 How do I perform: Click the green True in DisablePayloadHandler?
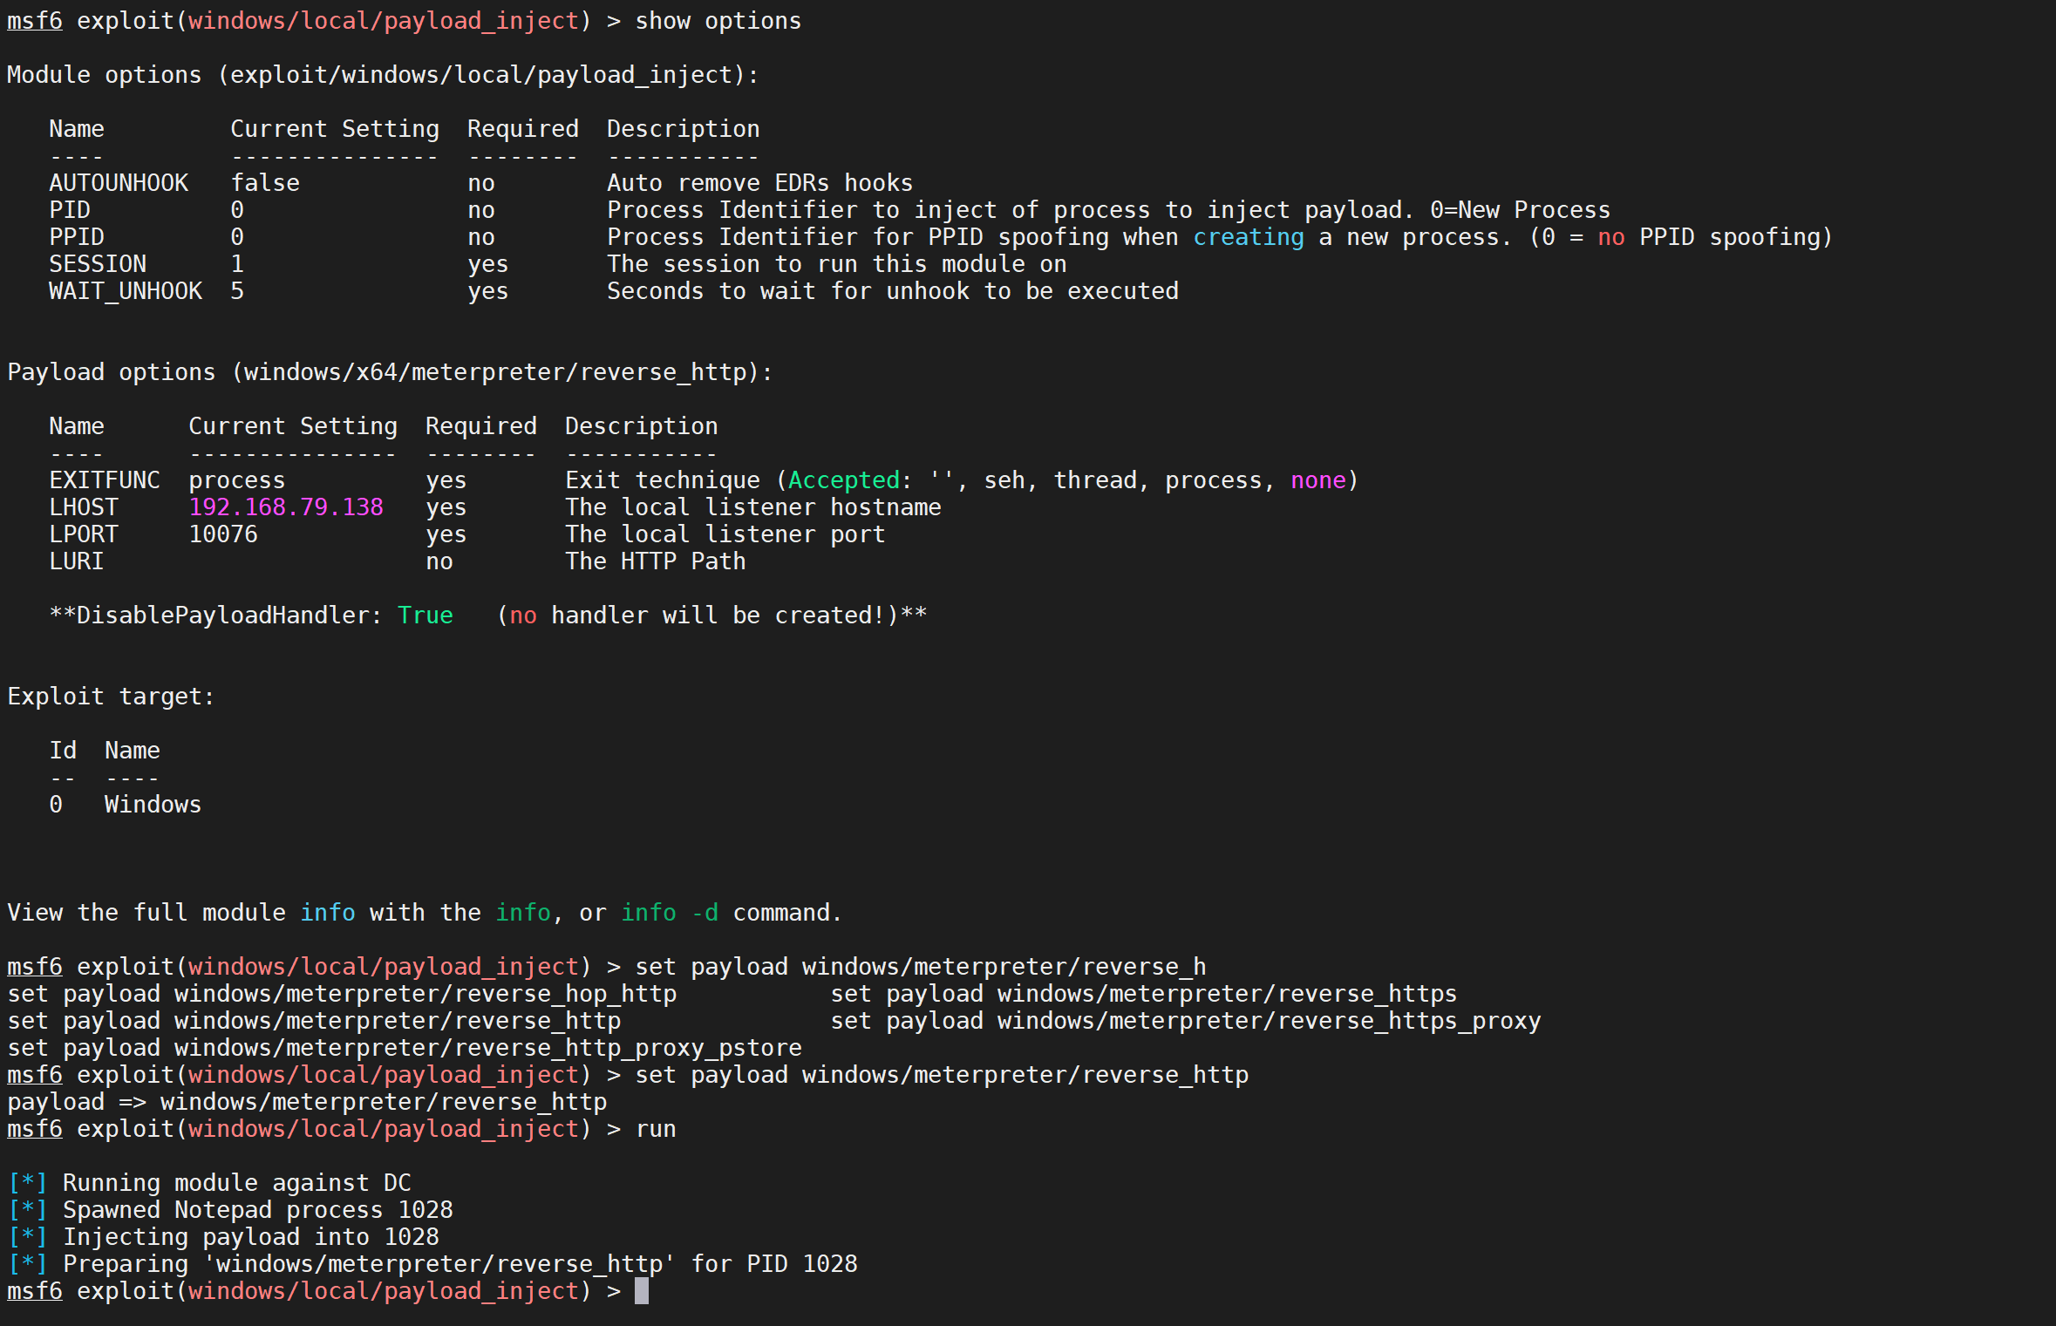(425, 615)
